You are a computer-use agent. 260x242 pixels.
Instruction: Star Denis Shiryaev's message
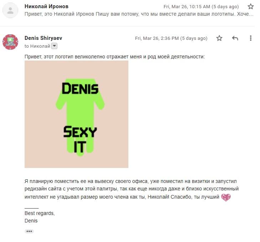219,38
